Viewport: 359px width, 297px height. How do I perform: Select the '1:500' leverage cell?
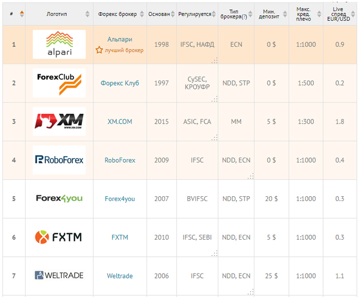pos(306,83)
